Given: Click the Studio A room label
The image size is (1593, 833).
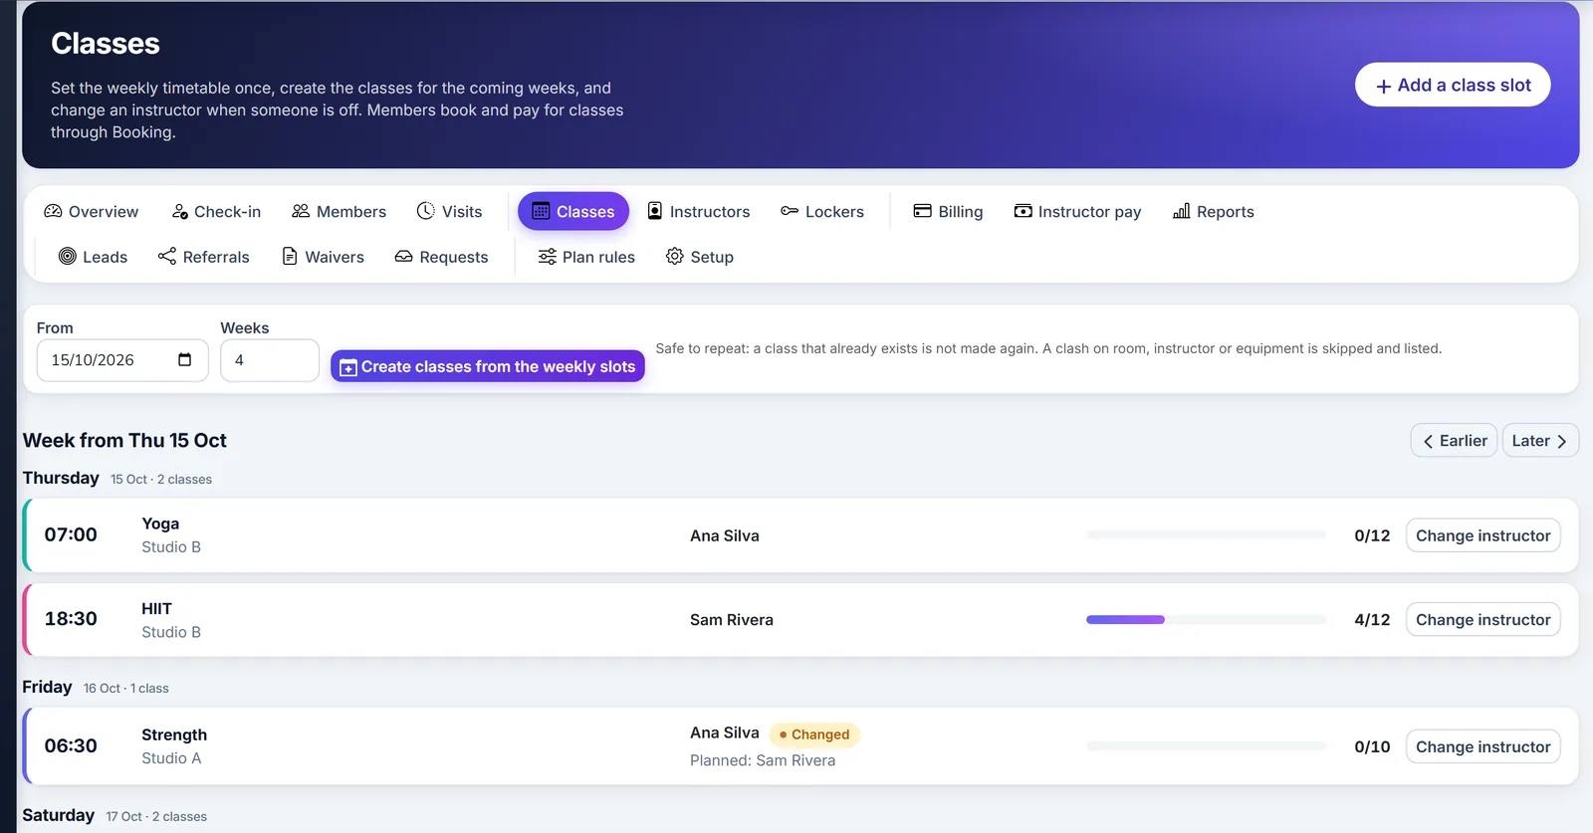Looking at the screenshot, I should 171,758.
